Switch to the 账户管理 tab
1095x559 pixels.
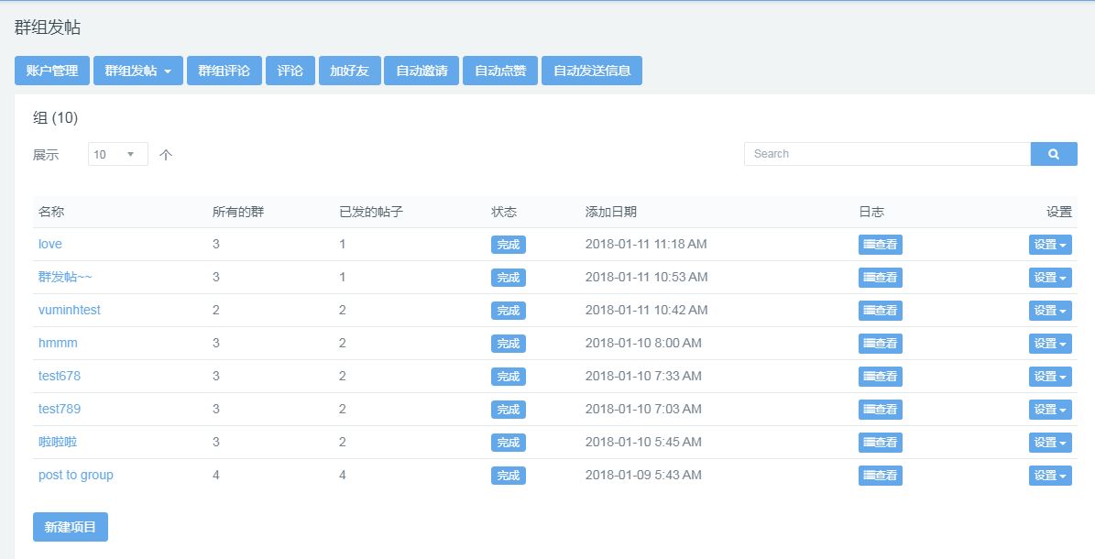click(x=52, y=71)
